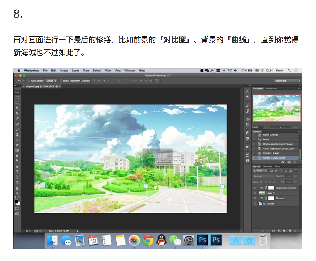Click the Navigator preview thumbnail
The width and height of the screenshot is (316, 261).
(x=277, y=108)
